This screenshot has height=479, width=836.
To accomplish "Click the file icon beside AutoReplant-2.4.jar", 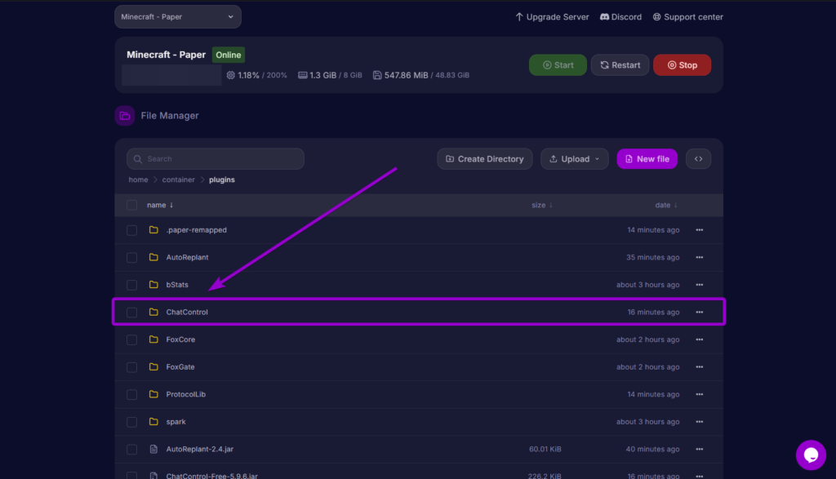I will coord(153,449).
